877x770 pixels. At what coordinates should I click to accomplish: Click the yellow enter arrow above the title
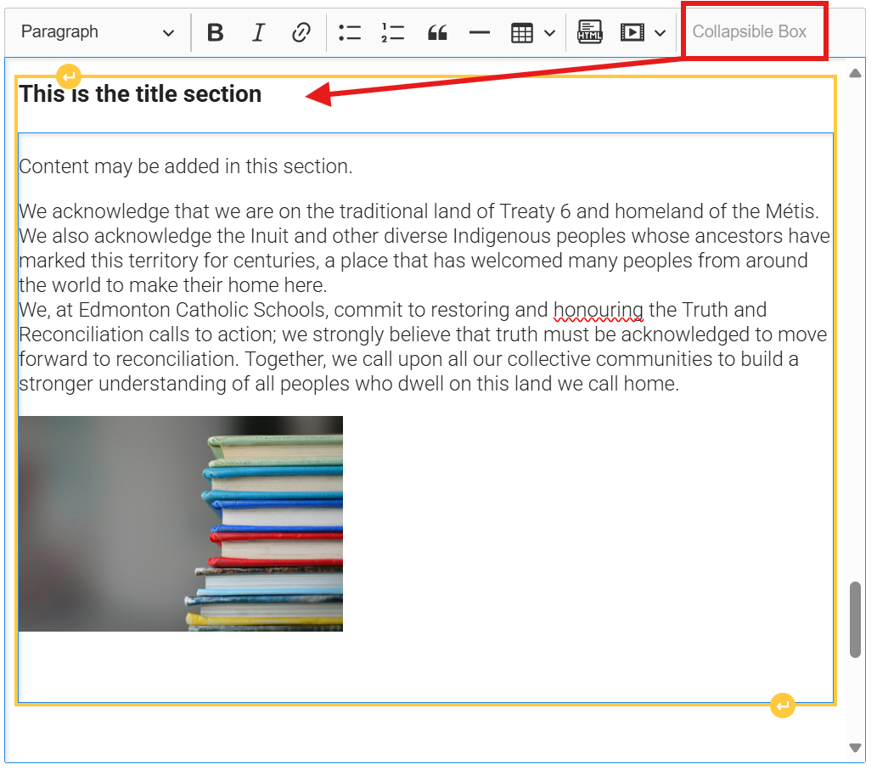pyautogui.click(x=68, y=76)
